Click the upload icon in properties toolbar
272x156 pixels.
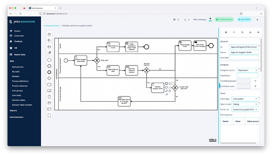pyautogui.click(x=250, y=32)
